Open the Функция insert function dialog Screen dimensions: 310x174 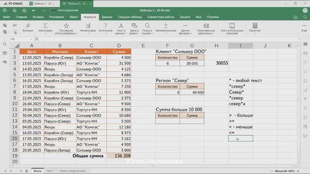tap(28, 28)
